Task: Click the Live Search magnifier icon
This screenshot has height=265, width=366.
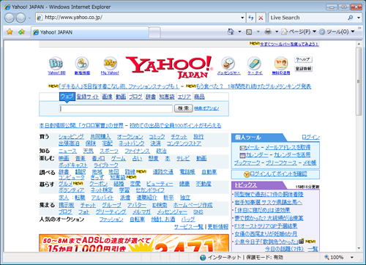Action: (x=351, y=18)
